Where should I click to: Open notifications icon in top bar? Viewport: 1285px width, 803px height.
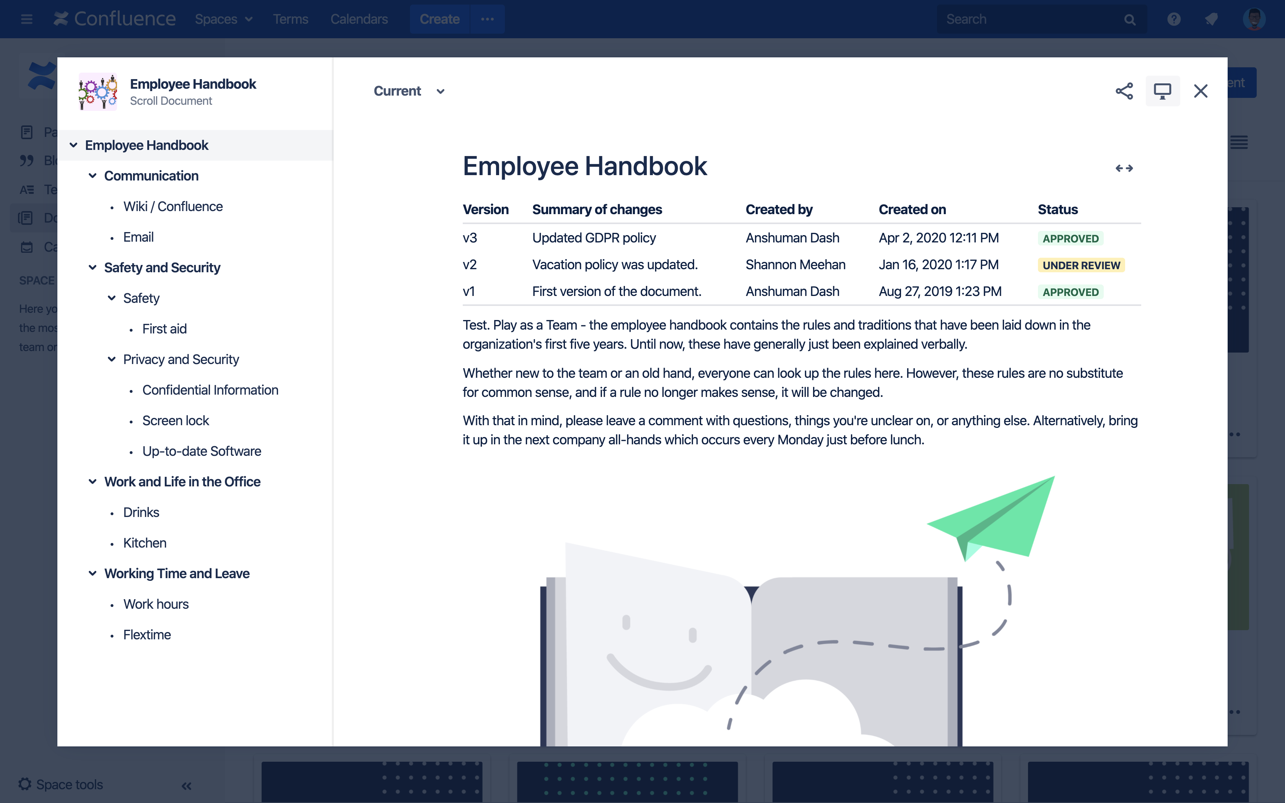1211,19
